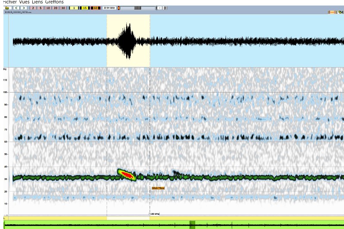Go to previous recording with left arrow
344x229 pixels.
coord(16,8)
